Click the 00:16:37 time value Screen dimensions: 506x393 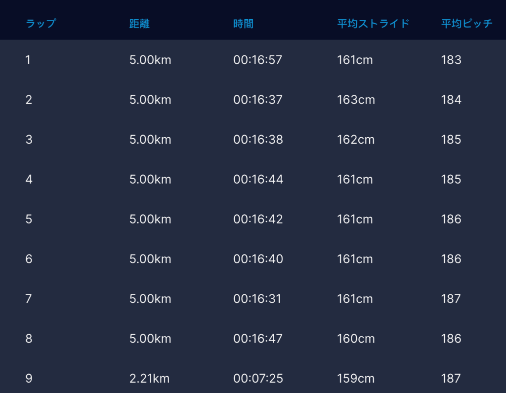pos(258,100)
